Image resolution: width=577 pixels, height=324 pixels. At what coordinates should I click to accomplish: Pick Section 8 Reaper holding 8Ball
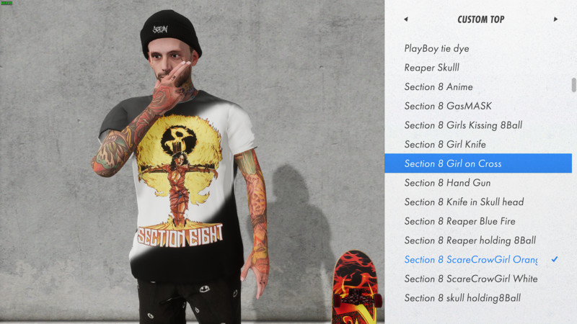(x=478, y=240)
